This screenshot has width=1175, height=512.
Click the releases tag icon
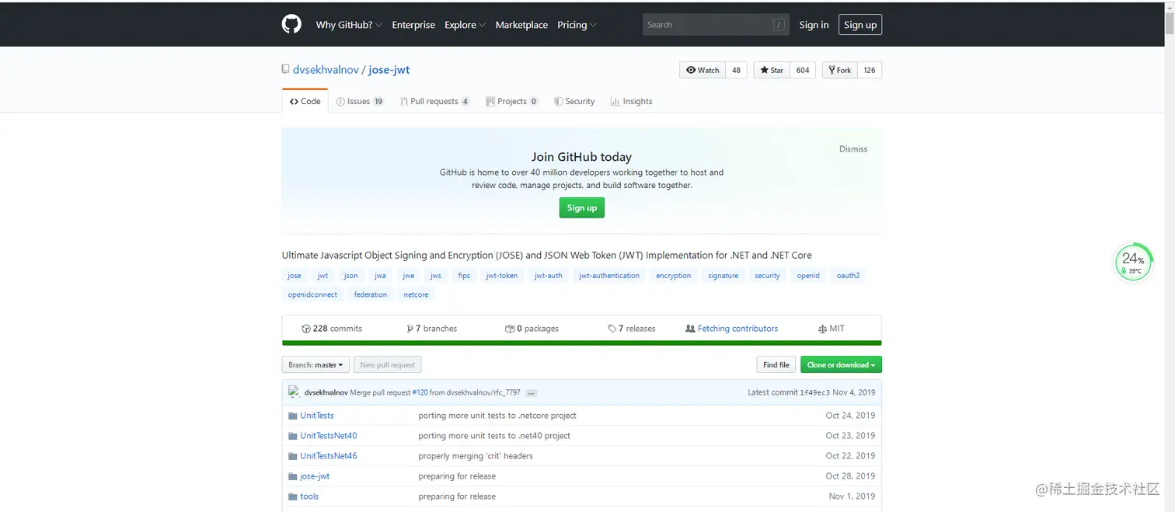[612, 329]
